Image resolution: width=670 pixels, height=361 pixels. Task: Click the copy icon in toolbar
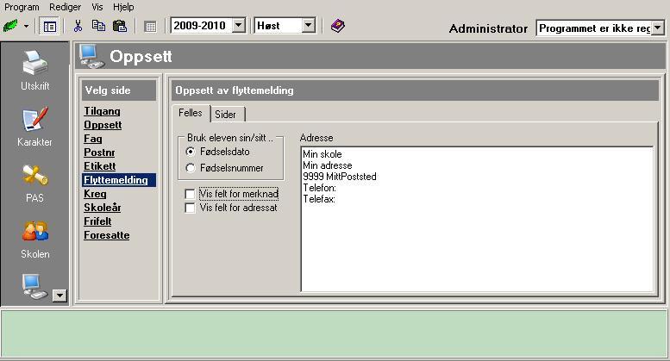[x=98, y=26]
